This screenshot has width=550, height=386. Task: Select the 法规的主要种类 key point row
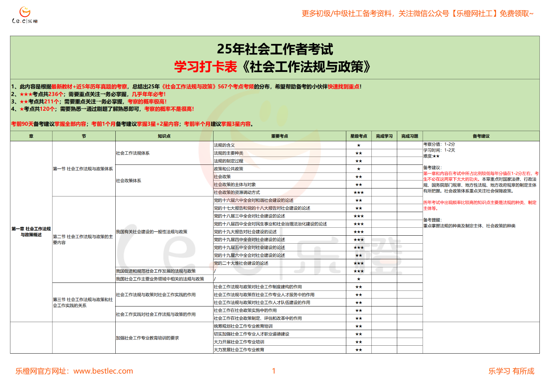(280, 153)
